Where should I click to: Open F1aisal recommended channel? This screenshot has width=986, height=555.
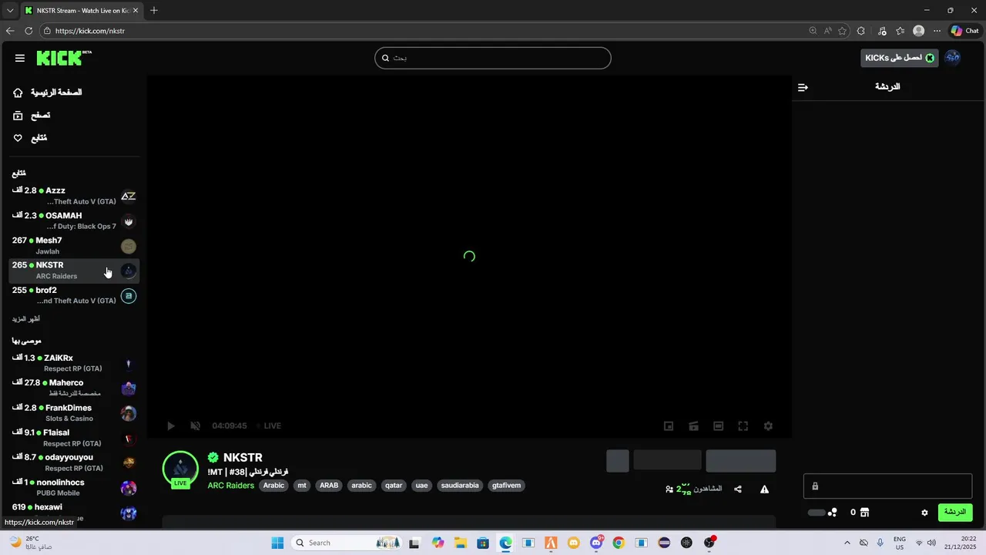[x=74, y=438]
